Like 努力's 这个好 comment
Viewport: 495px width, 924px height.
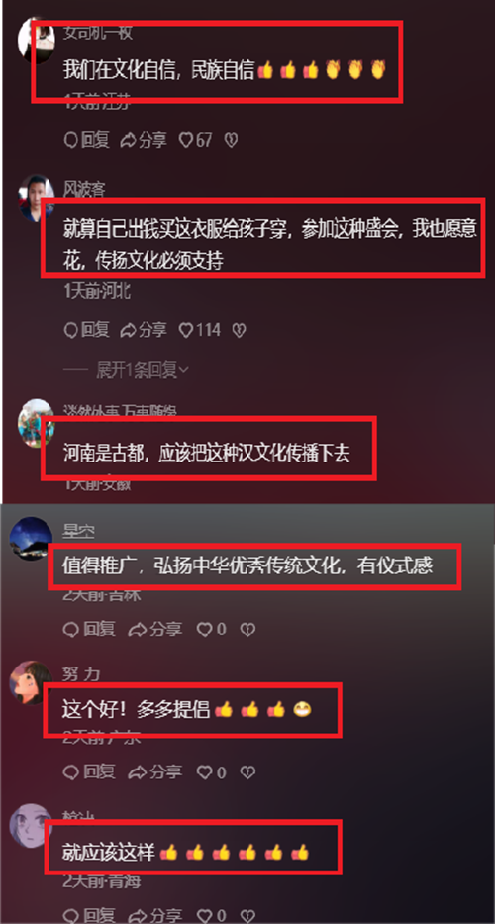211,771
